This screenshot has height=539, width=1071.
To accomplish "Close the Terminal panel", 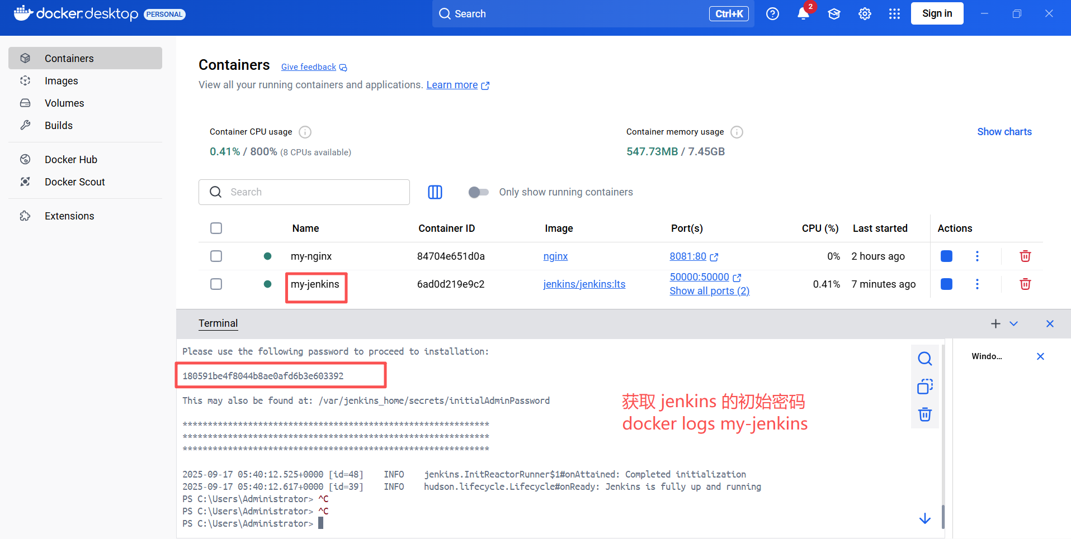I will pos(1050,323).
